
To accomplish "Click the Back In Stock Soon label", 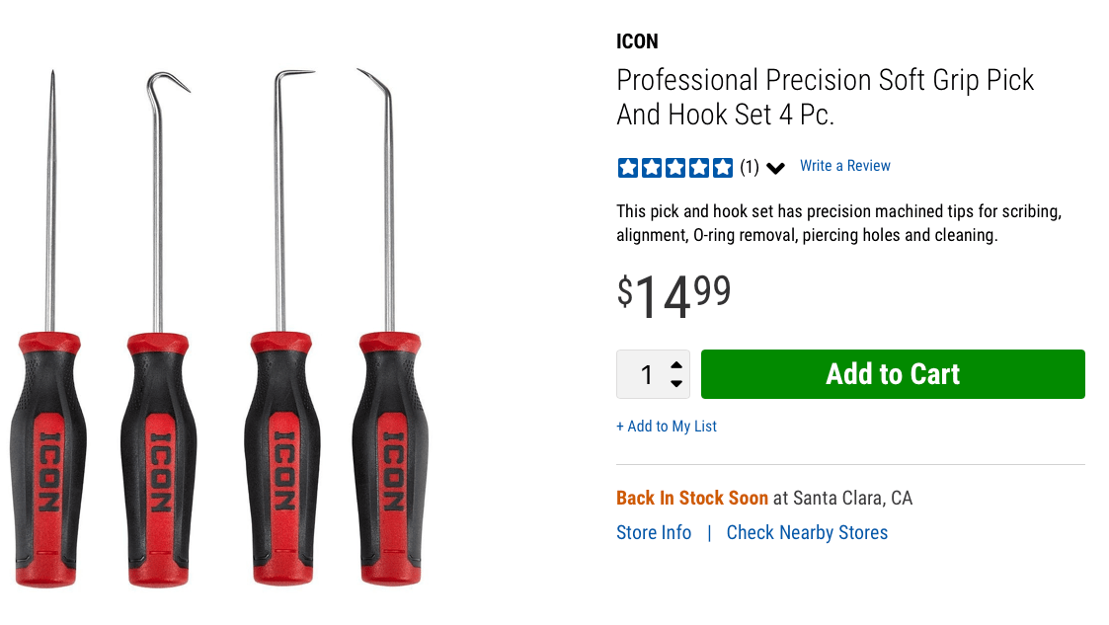I will (x=691, y=498).
